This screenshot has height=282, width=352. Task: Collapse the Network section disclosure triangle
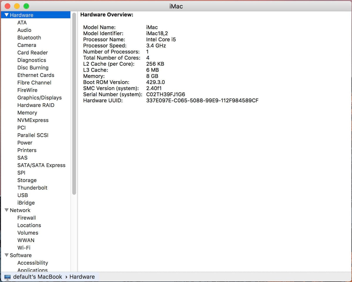click(x=6, y=210)
